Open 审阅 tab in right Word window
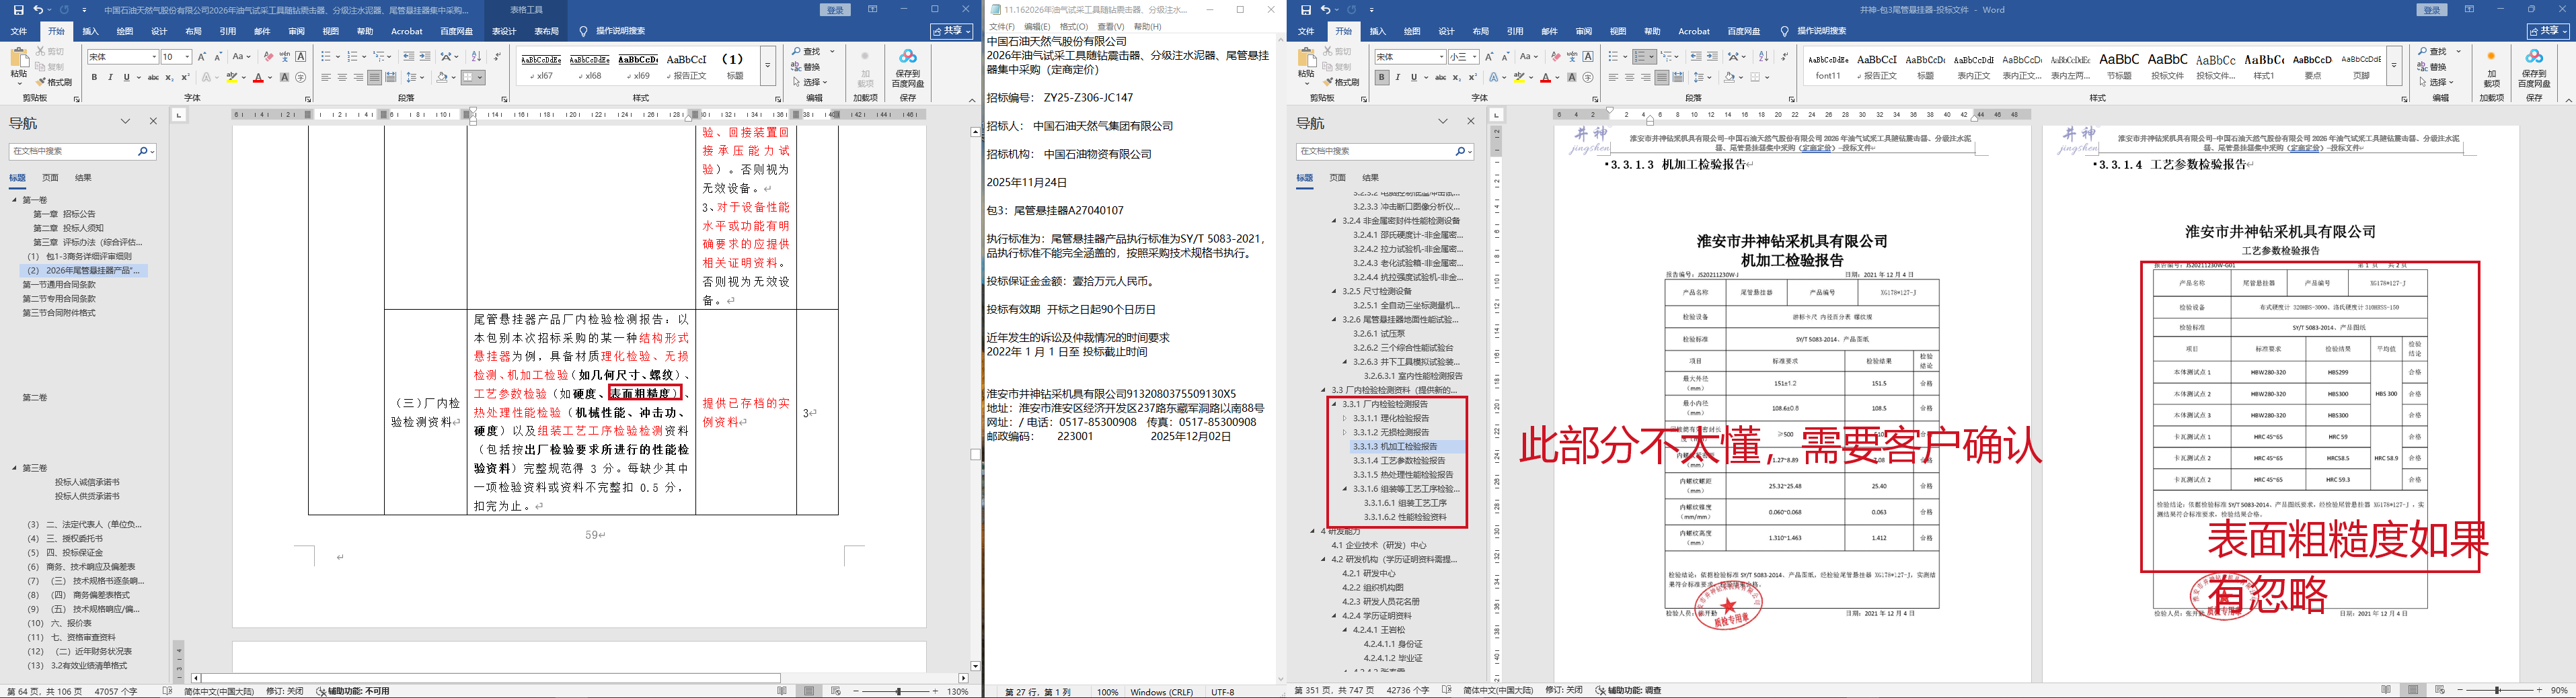This screenshot has height=698, width=2576. point(1583,32)
